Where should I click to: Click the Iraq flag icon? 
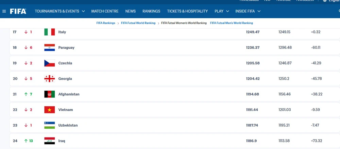49,141
